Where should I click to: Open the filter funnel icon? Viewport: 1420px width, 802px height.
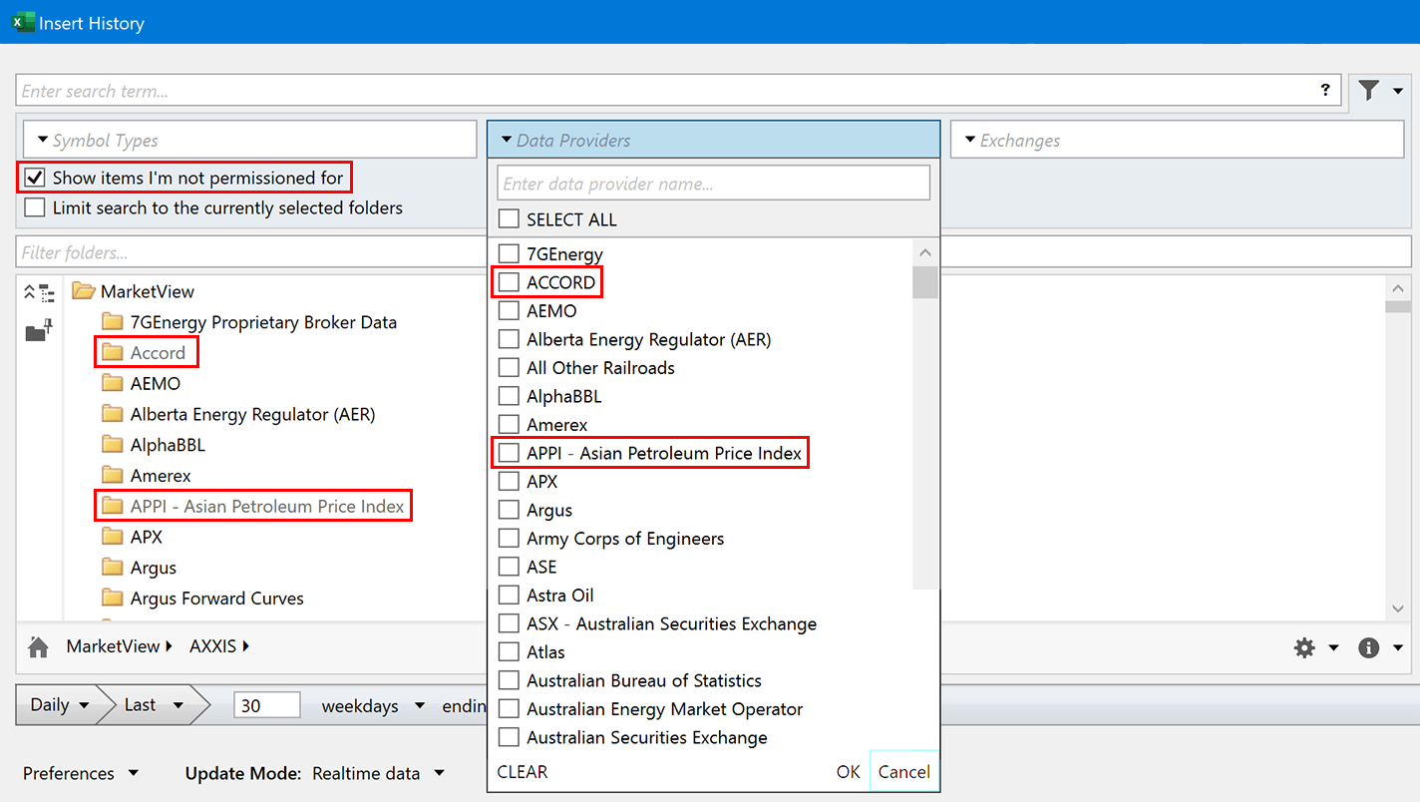pyautogui.click(x=1369, y=91)
